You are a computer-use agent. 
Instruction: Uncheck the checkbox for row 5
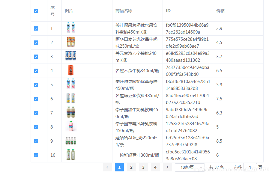36,85
